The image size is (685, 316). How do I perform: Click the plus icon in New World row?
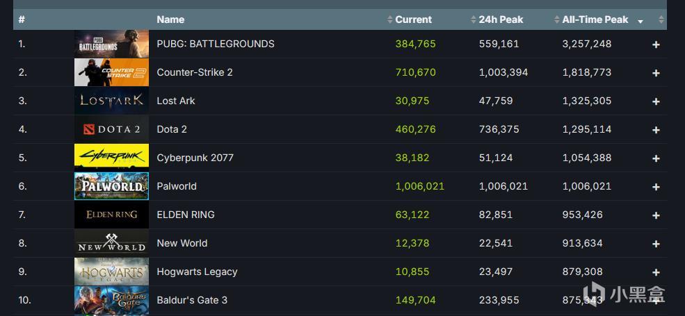point(656,244)
